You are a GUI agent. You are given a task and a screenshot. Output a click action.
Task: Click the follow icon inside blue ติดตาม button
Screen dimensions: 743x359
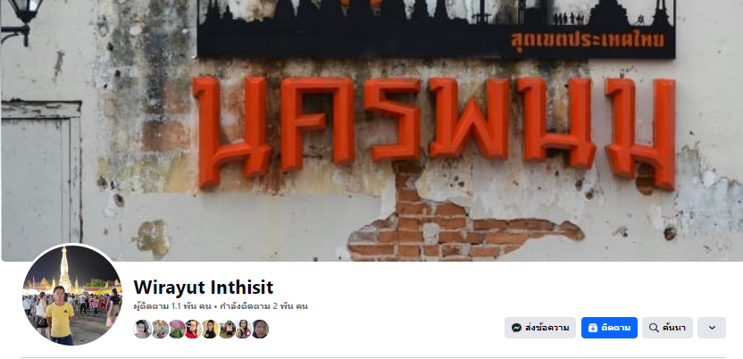tap(593, 328)
